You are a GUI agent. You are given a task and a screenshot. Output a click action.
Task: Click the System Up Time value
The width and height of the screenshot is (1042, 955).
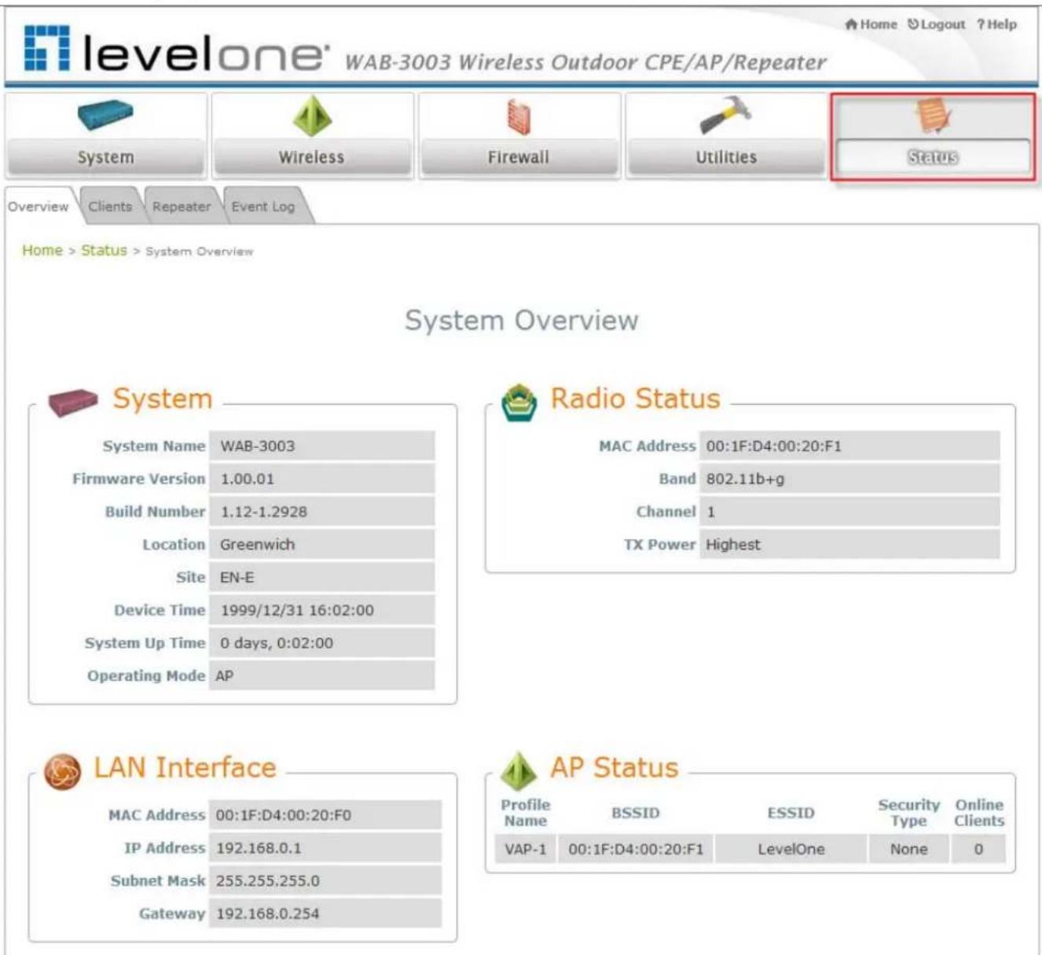click(321, 643)
